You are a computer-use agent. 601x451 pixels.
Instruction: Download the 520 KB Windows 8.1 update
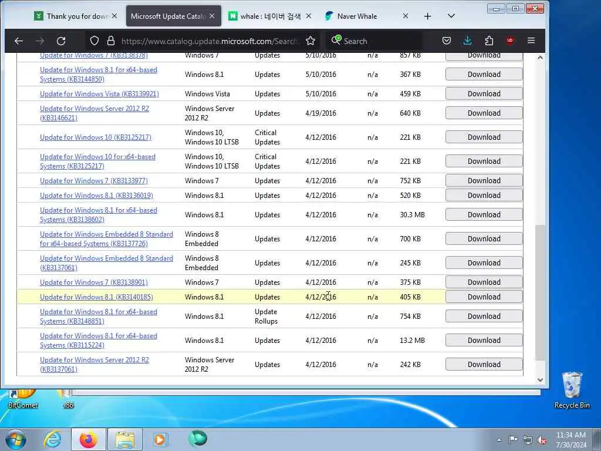[x=484, y=196]
